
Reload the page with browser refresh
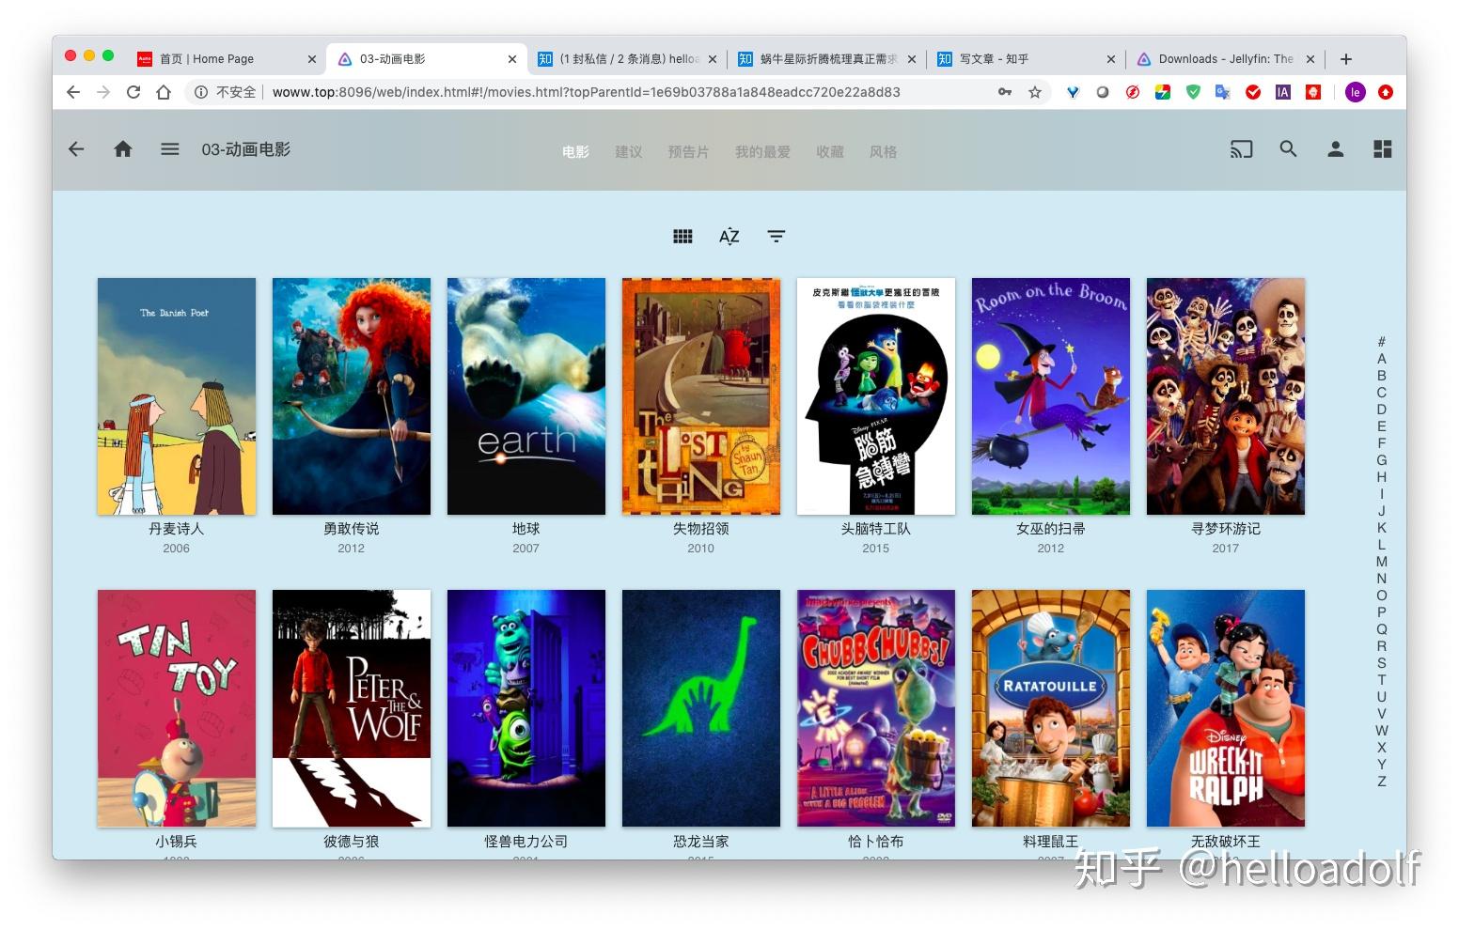point(133,92)
